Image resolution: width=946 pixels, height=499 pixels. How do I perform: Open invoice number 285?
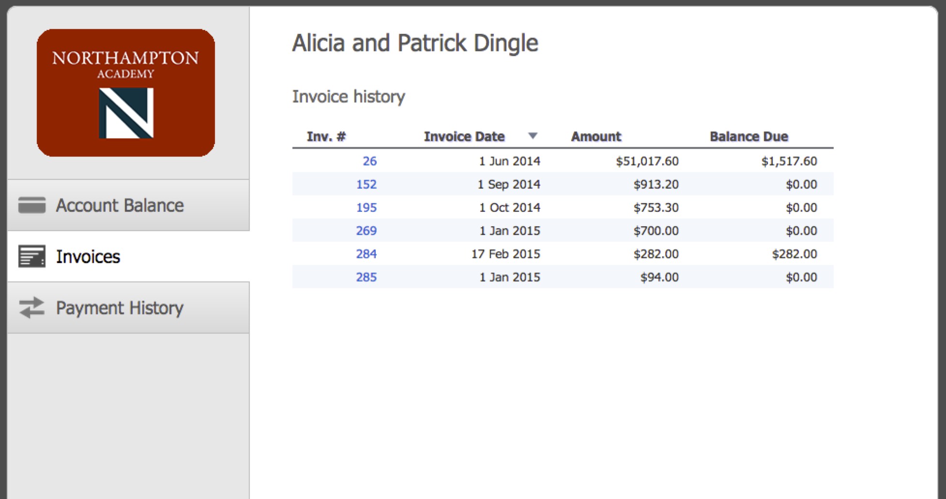366,277
